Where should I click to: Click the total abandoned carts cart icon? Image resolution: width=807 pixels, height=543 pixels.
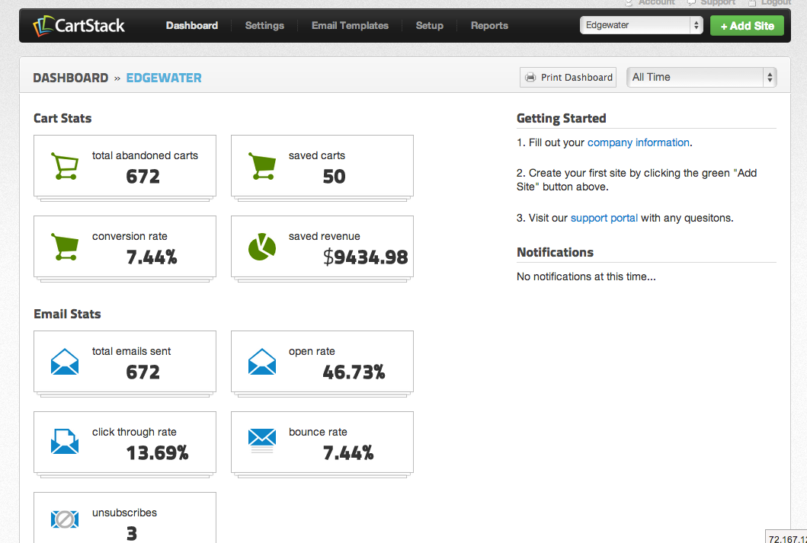(64, 166)
